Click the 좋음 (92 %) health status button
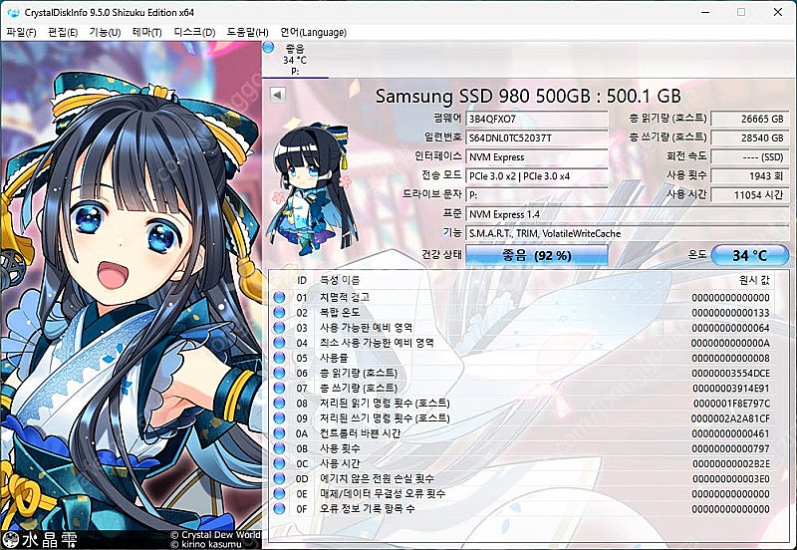Image resolution: width=797 pixels, height=550 pixels. 537,255
